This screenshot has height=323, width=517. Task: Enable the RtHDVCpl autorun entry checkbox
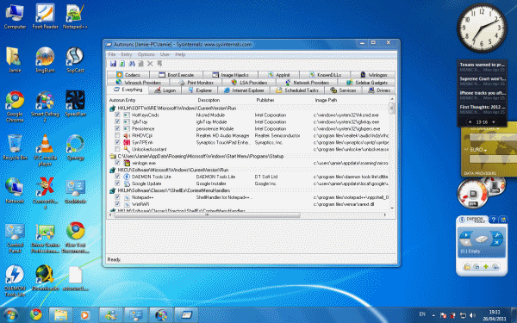(x=117, y=135)
